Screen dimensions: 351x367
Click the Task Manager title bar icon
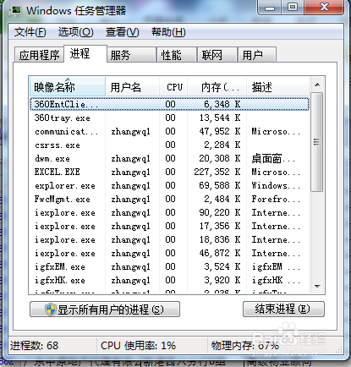15,11
